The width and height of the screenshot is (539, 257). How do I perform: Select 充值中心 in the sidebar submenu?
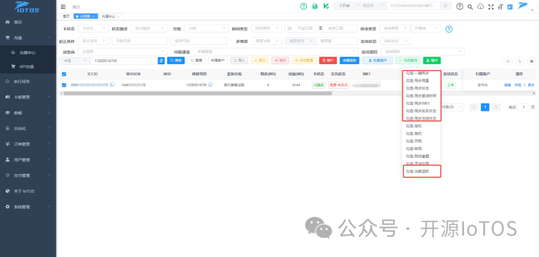point(28,53)
